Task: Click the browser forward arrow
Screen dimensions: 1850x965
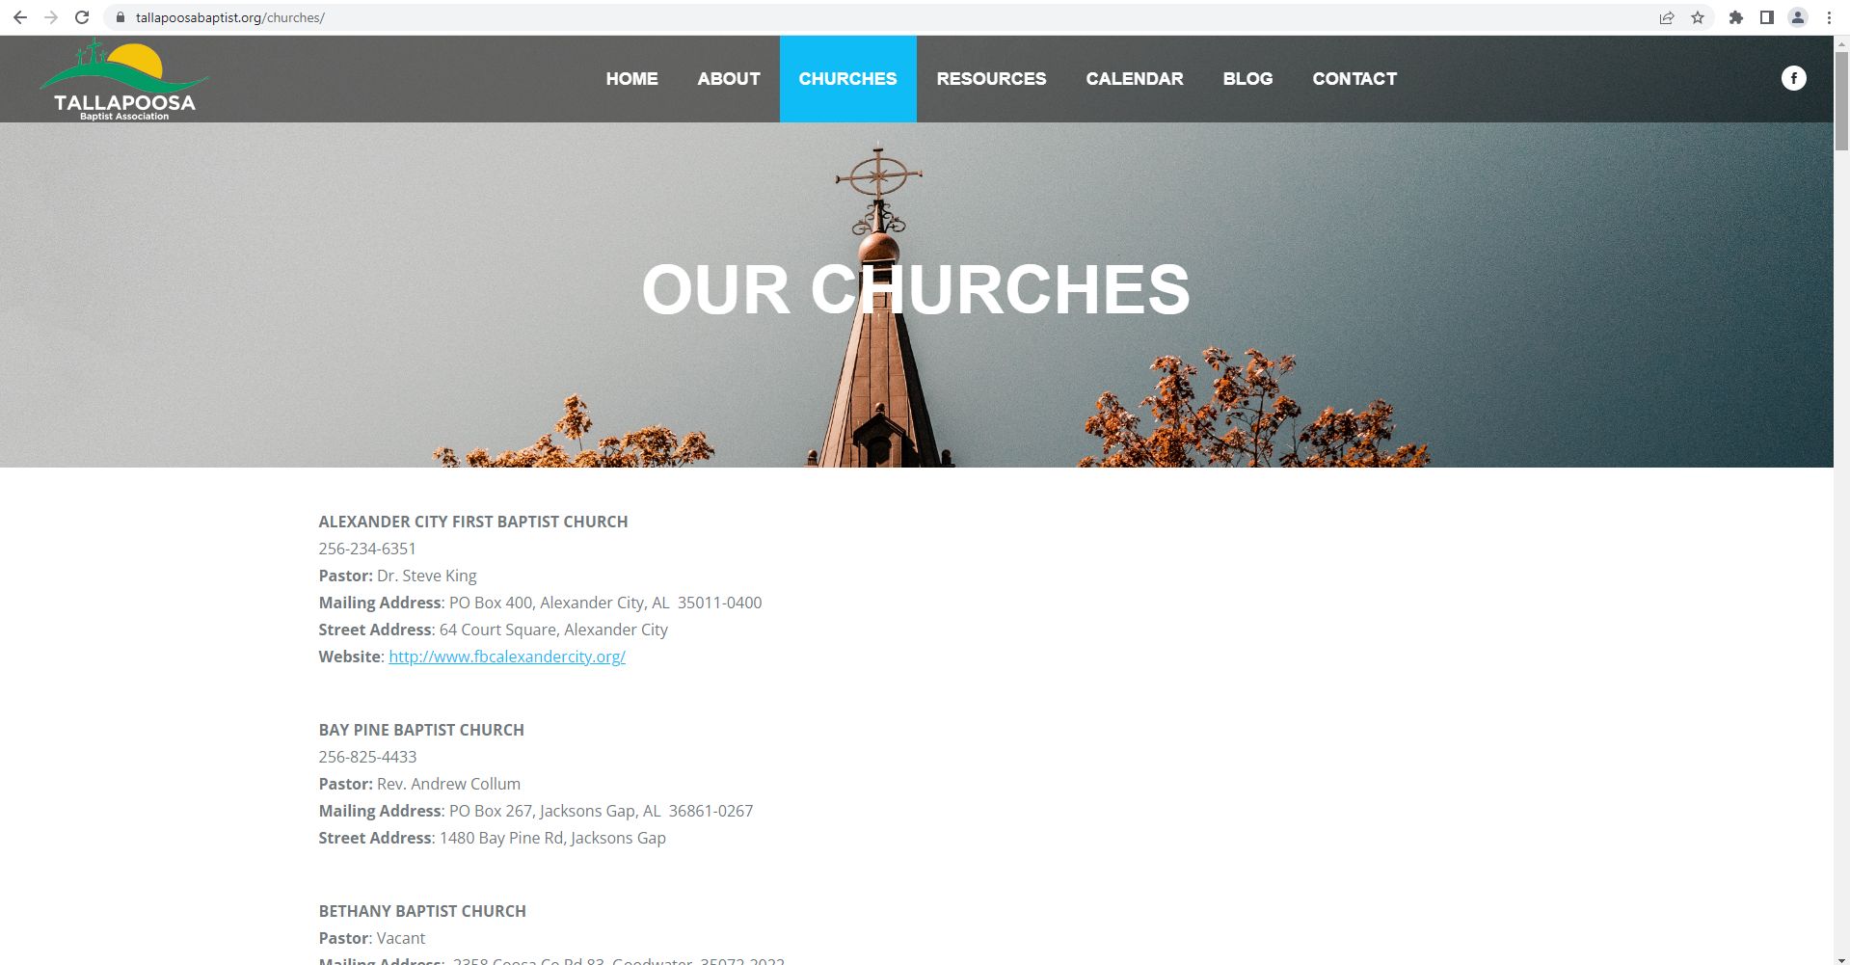Action: [51, 17]
